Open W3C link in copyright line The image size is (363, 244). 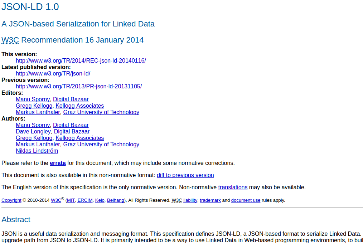[x=56, y=200]
